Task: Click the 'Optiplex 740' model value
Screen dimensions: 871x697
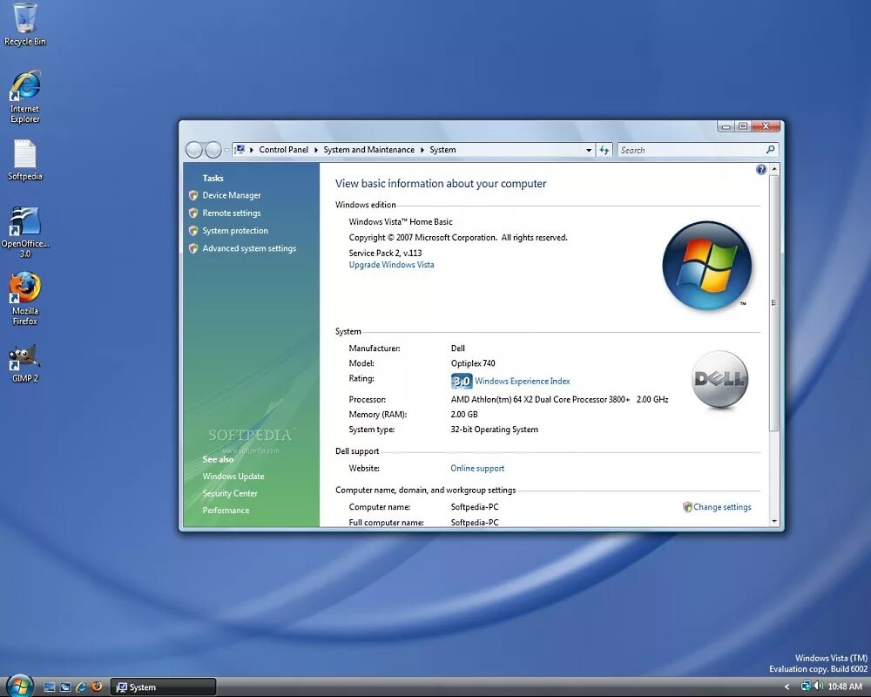Action: point(473,363)
